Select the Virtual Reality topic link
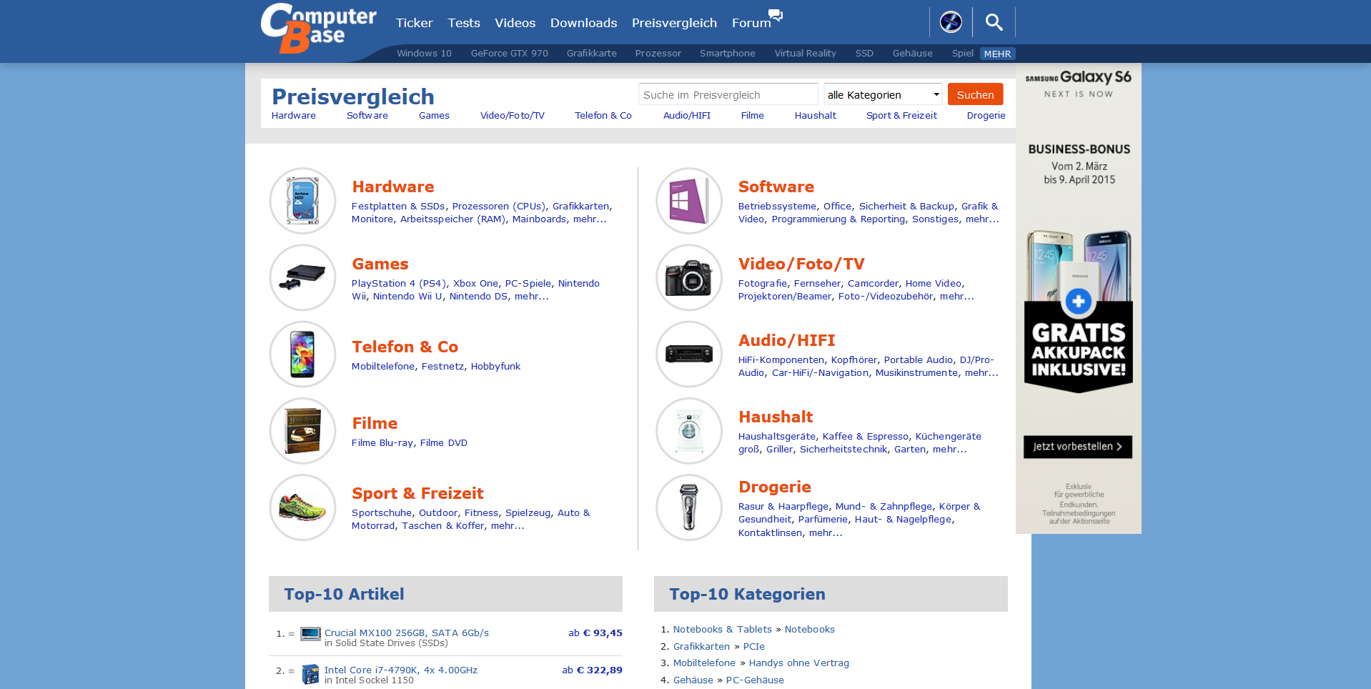 805,54
